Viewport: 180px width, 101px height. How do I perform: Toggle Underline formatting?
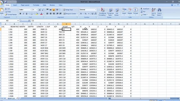tap(27, 14)
